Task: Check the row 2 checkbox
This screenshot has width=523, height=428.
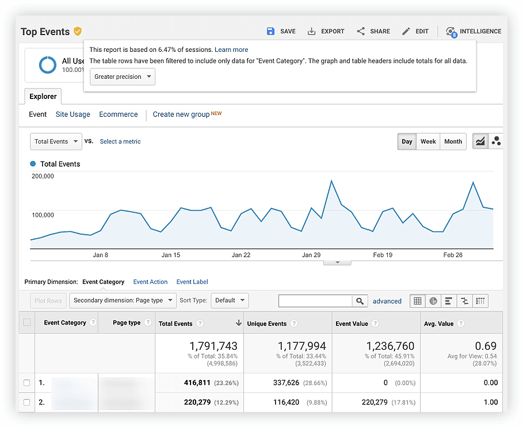Action: coord(27,402)
